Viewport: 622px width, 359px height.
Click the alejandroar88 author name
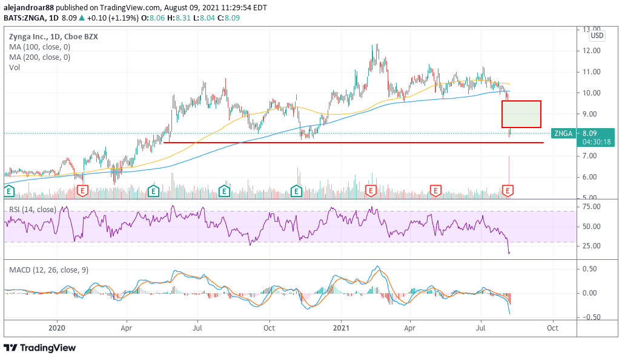click(28, 7)
